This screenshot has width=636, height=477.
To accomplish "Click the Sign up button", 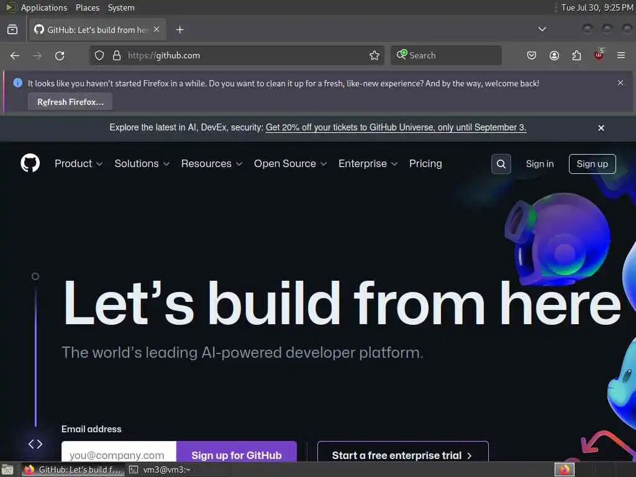I will point(592,164).
